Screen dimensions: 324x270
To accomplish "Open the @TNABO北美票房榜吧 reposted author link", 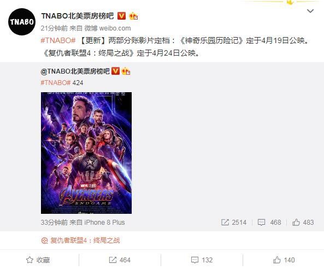I will [75, 71].
